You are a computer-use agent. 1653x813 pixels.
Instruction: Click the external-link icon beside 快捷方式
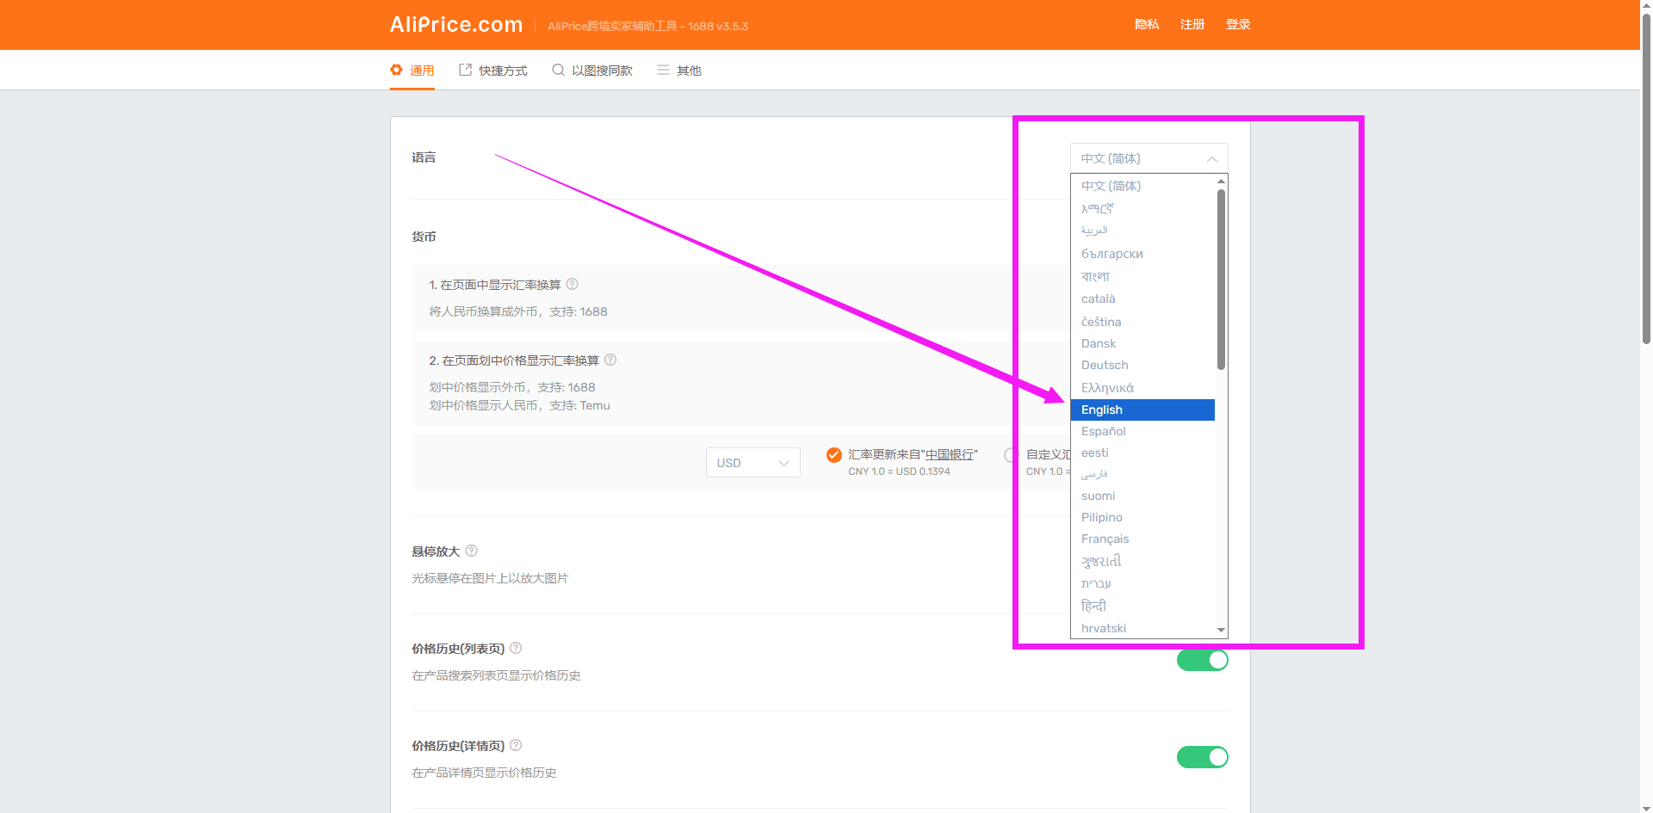pos(465,70)
